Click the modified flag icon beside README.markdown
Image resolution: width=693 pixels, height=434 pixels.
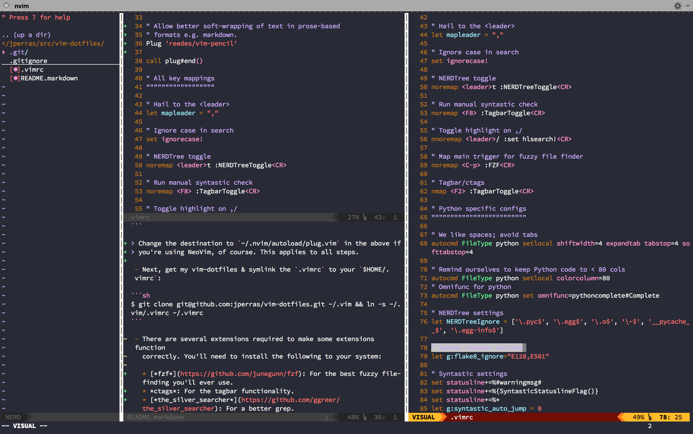pos(15,78)
